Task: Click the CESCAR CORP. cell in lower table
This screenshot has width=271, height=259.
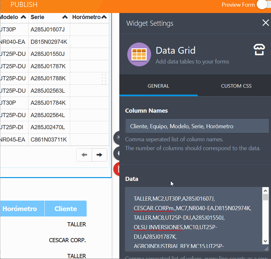Action: click(x=67, y=240)
